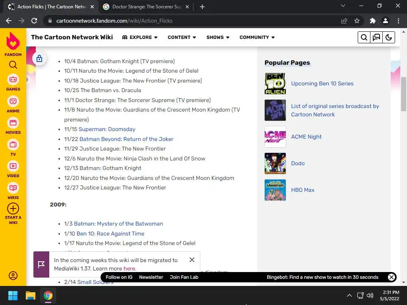
Task: Close the Doctor Strange tab
Action: (187, 7)
